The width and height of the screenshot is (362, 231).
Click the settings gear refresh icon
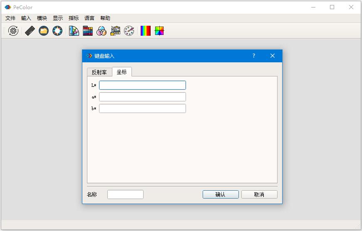(13, 31)
